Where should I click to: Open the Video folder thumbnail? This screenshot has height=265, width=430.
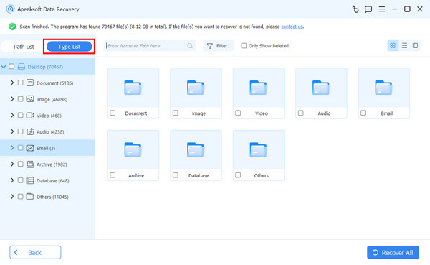point(258,88)
